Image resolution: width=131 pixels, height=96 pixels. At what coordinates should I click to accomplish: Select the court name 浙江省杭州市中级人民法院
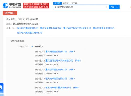(x=25, y=24)
